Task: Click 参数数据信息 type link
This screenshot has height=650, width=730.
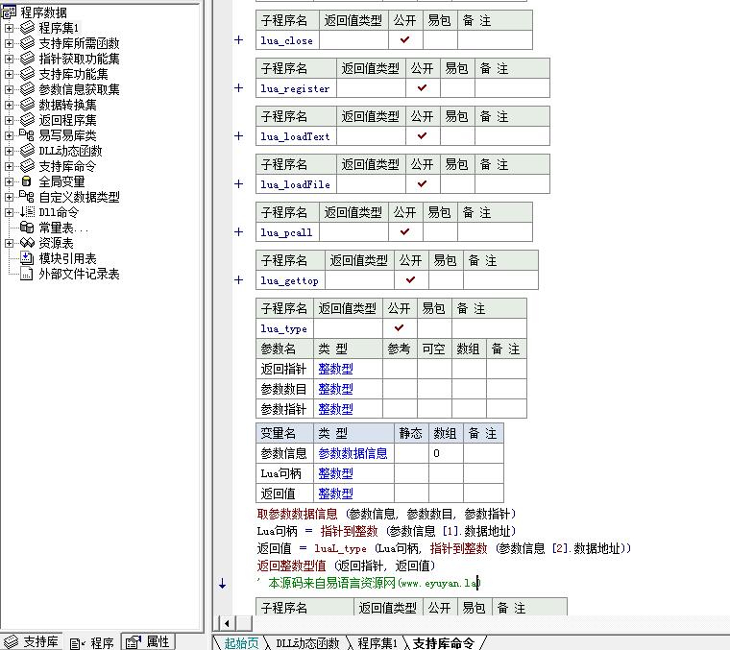Action: [x=353, y=453]
